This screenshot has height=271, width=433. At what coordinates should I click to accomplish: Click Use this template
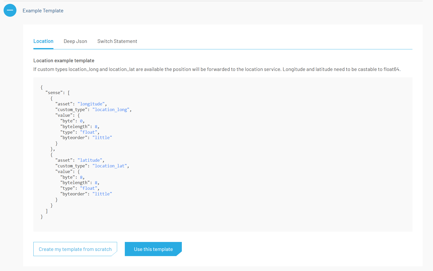coord(153,249)
